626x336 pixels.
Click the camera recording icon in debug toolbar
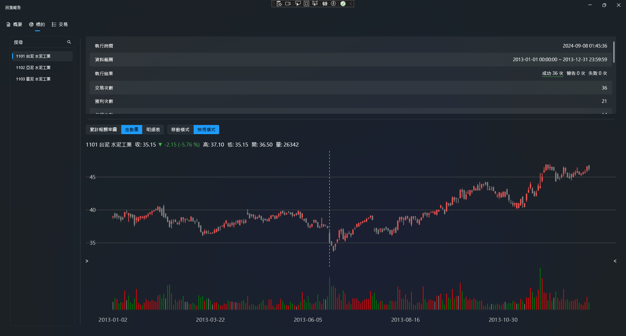[x=288, y=4]
